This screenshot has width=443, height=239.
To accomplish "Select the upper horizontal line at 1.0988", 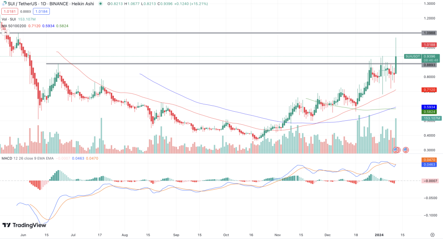I will 216,33.
